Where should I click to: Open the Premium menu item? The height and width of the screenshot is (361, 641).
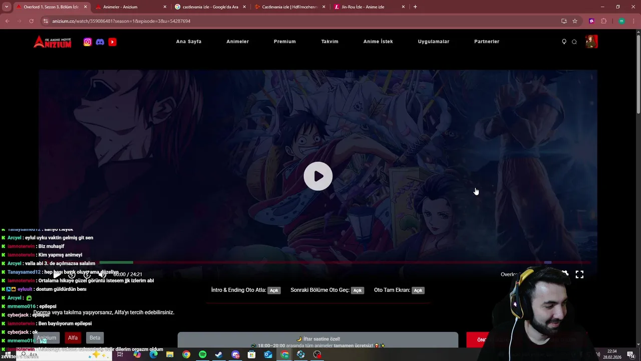(x=284, y=42)
